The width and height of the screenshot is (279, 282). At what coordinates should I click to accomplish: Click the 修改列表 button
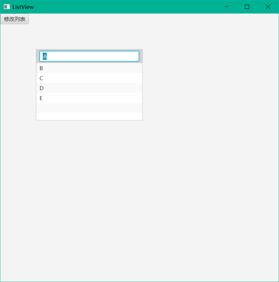pyautogui.click(x=15, y=19)
